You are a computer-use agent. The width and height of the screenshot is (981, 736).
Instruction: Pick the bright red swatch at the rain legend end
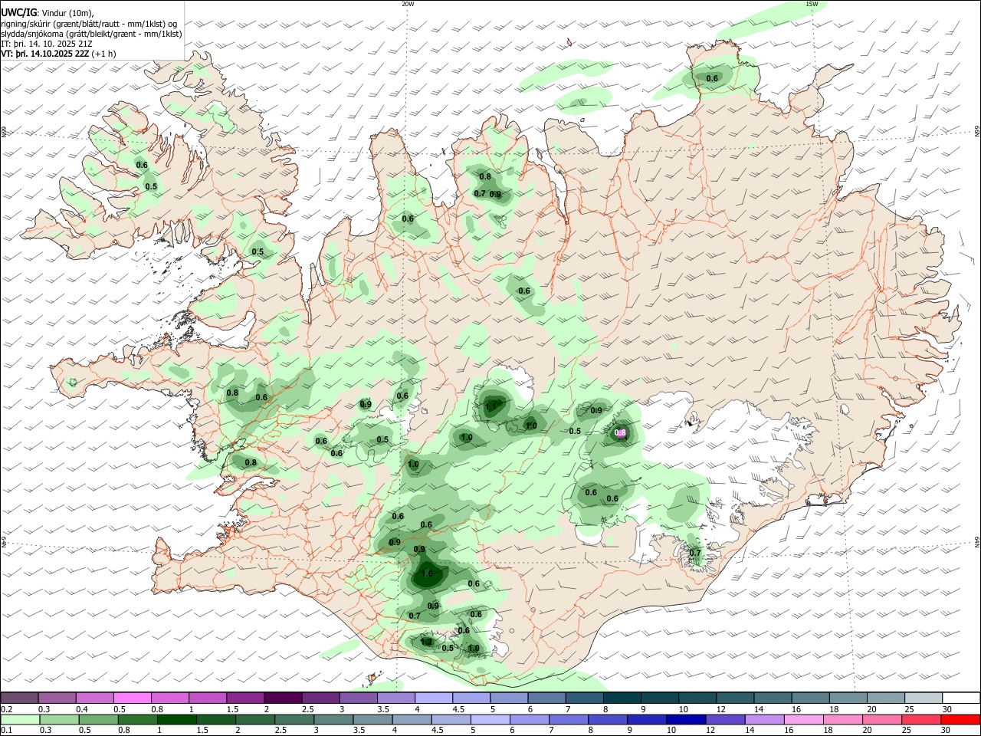[961, 720]
